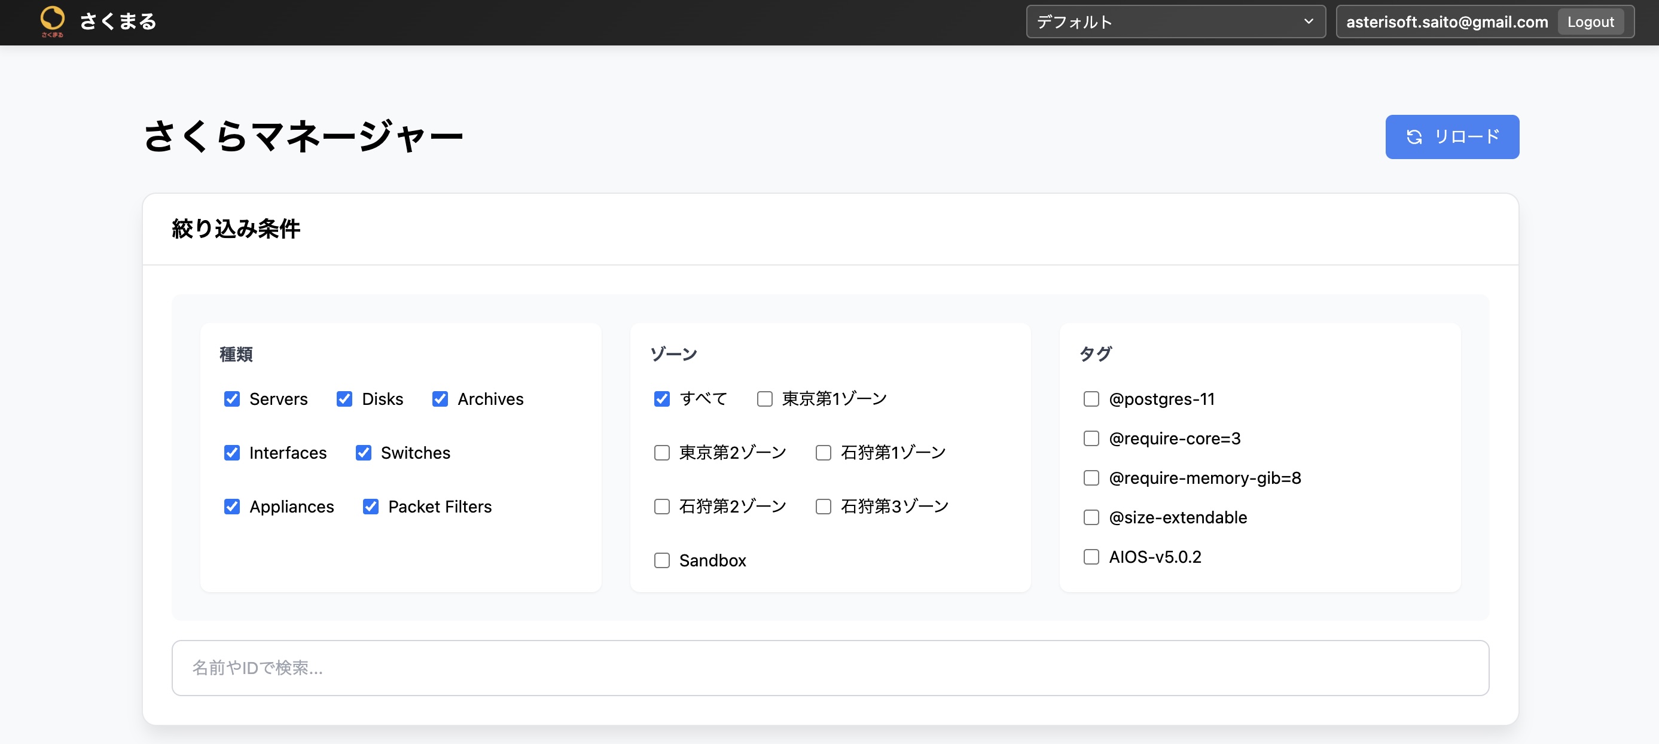Click the 名前やIDで検索 search field
The width and height of the screenshot is (1659, 744).
[x=830, y=668]
